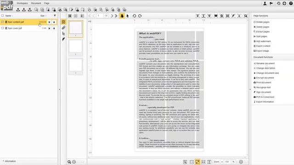Image resolution: width=294 pixels, height=165 pixels.
Task: Click Extract pages link
Action: [261, 32]
